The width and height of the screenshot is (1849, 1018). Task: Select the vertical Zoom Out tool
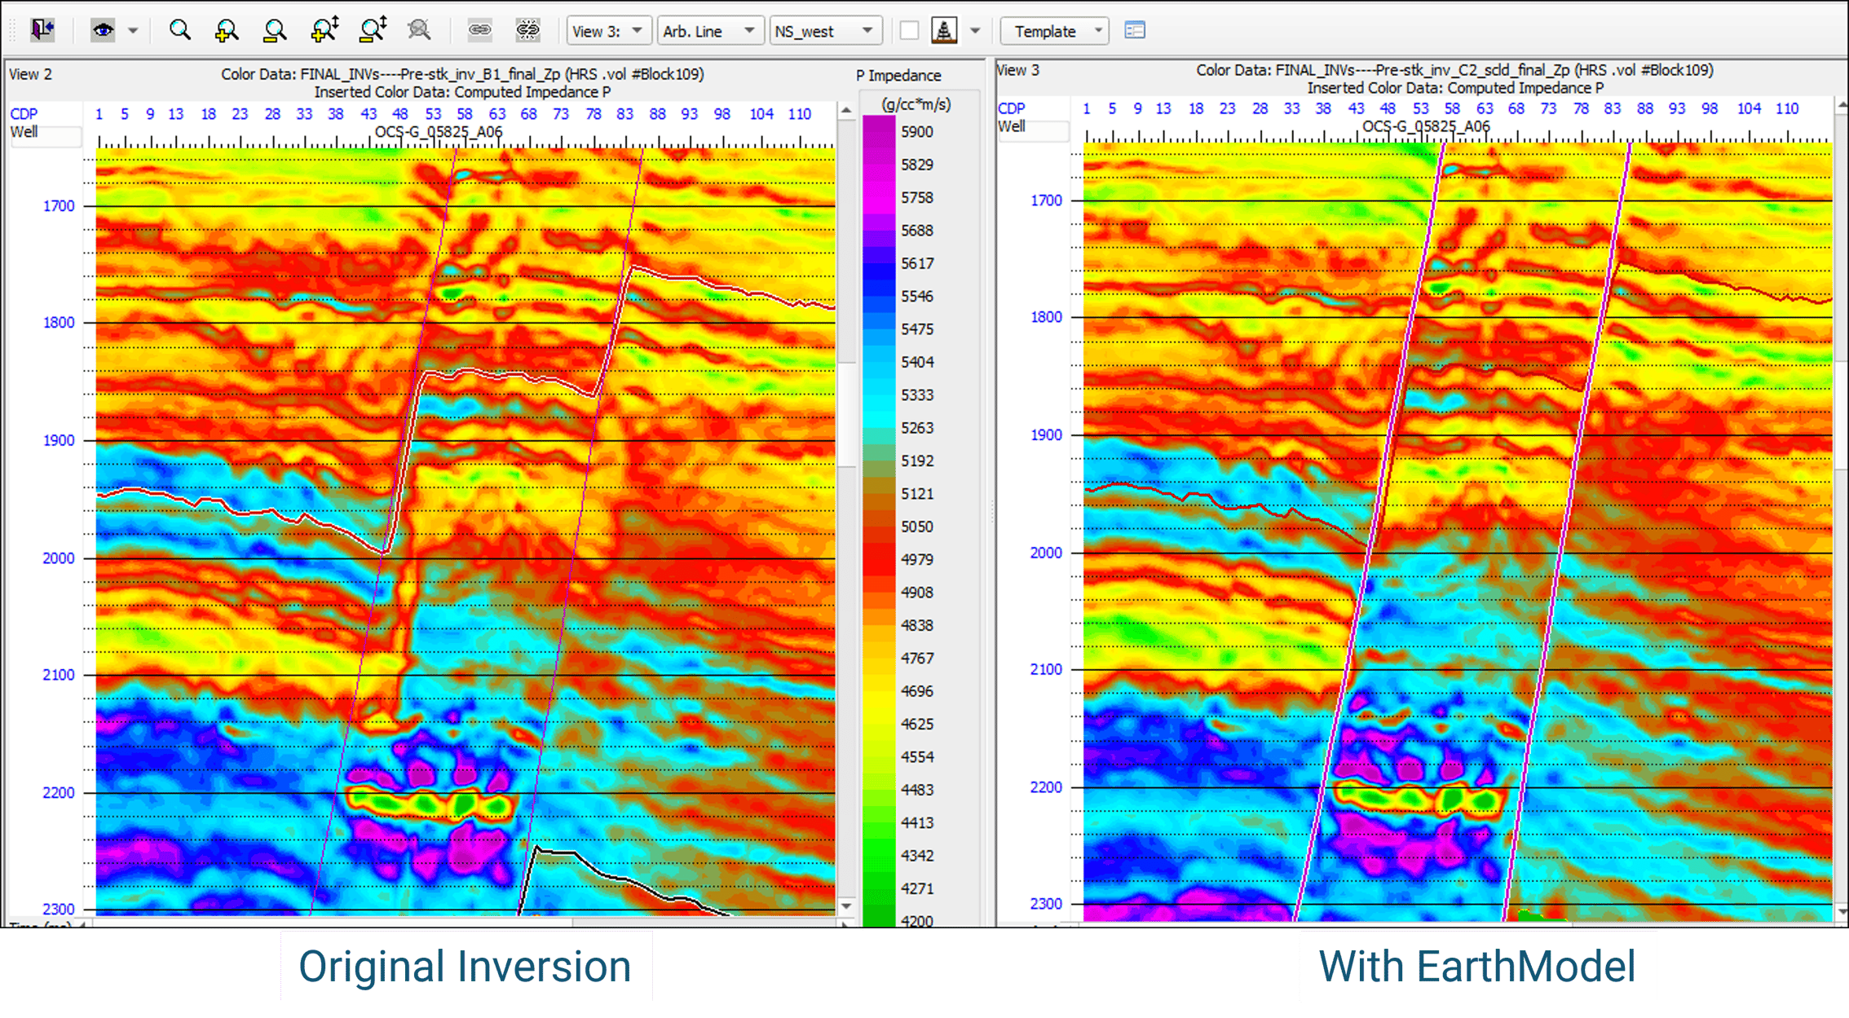pos(373,31)
